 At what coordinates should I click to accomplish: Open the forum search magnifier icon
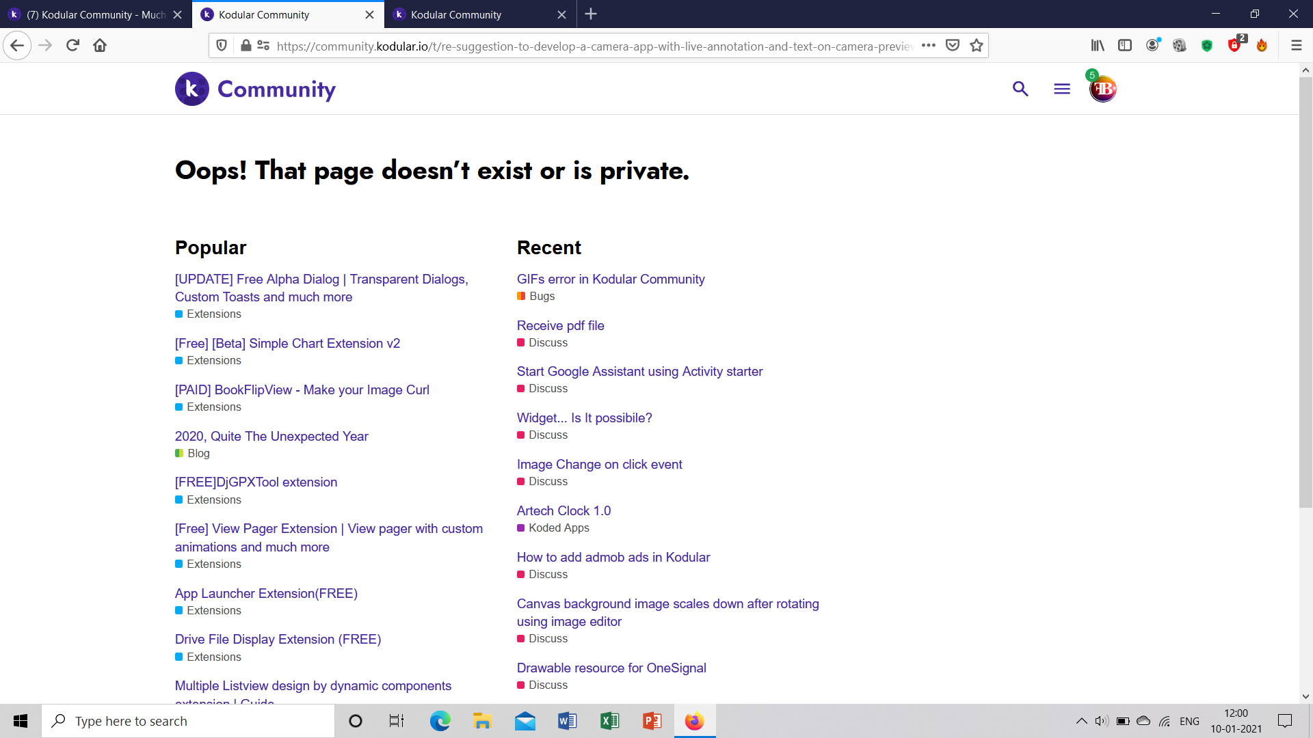point(1020,89)
